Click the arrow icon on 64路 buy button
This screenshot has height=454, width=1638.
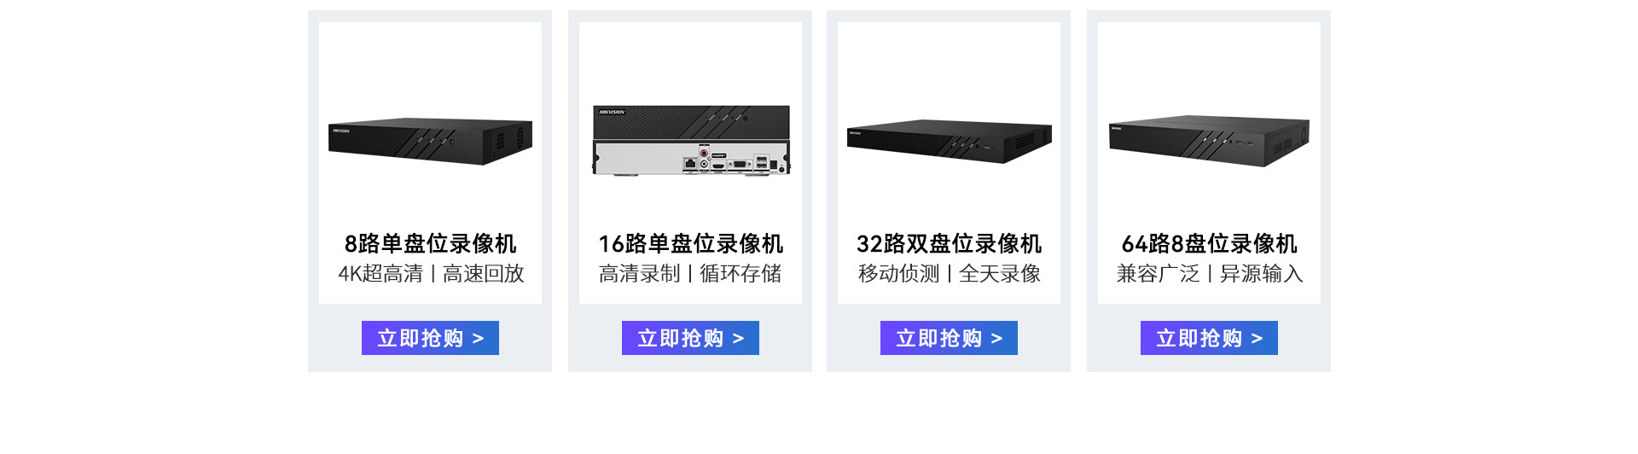pos(1257,339)
